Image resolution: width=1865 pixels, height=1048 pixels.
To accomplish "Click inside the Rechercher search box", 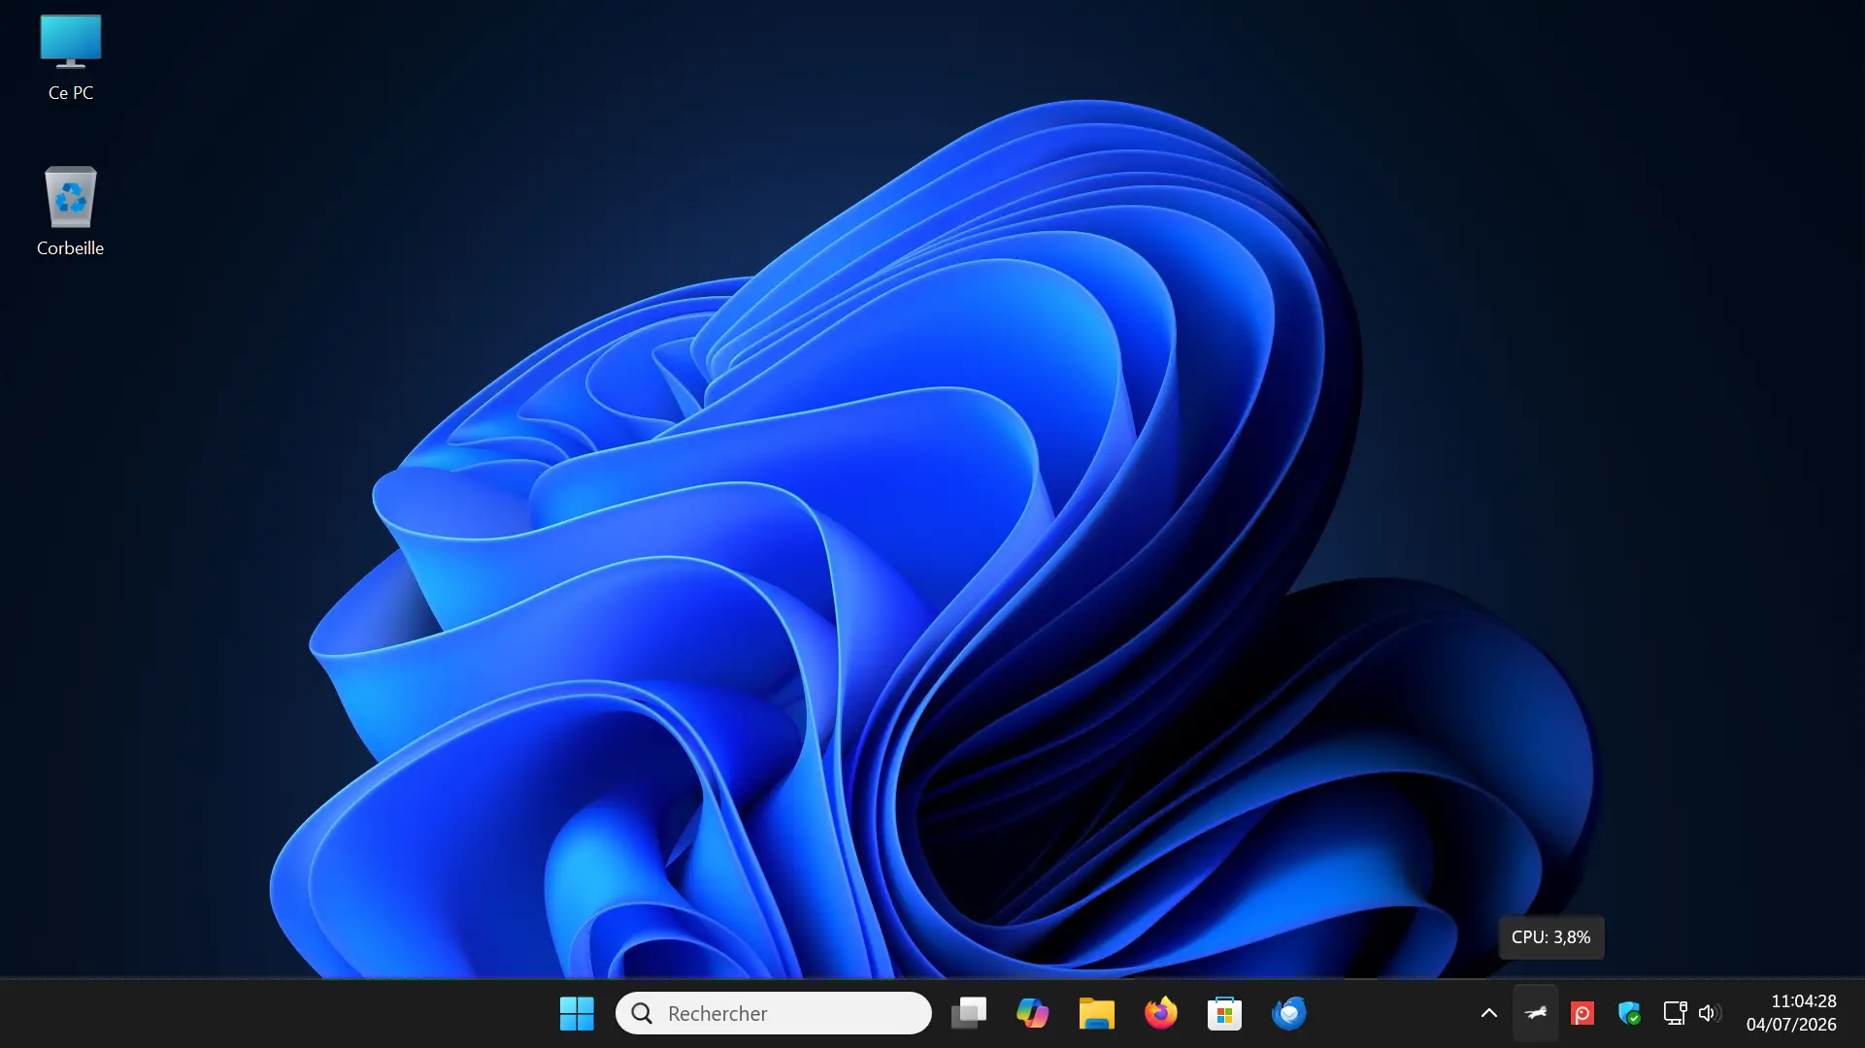I will click(774, 1013).
